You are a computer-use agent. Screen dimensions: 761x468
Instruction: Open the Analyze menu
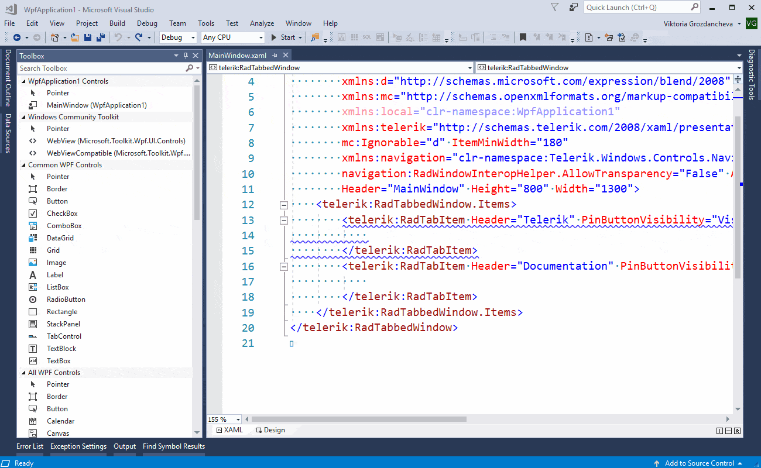[x=262, y=23]
